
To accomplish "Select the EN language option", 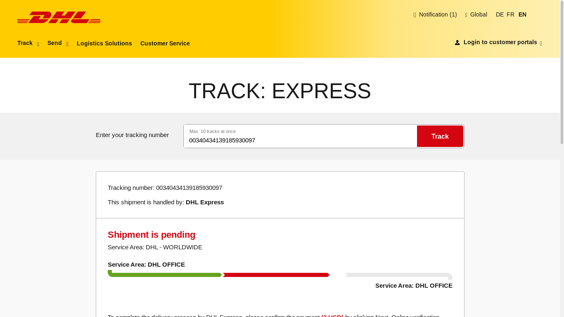I will pos(522,14).
